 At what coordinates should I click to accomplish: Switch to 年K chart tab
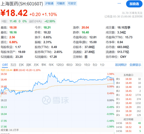click(51, 65)
